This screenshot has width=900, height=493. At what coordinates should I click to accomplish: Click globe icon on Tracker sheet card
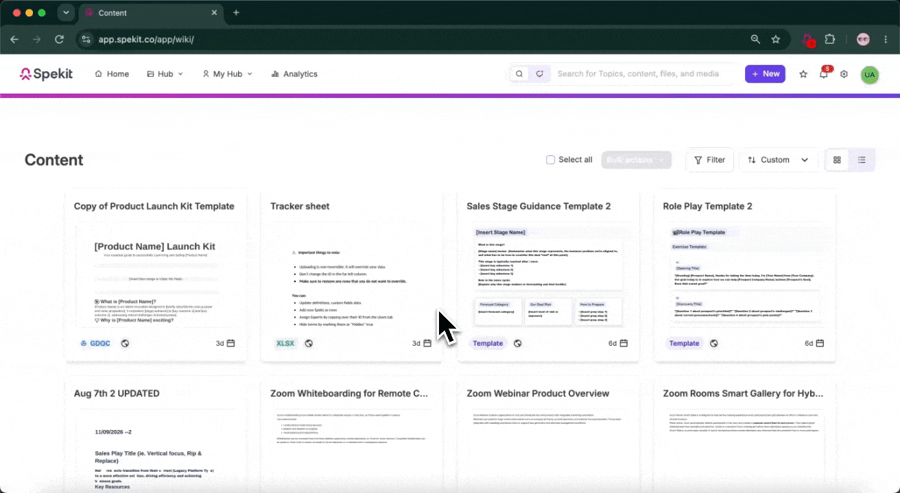click(309, 343)
